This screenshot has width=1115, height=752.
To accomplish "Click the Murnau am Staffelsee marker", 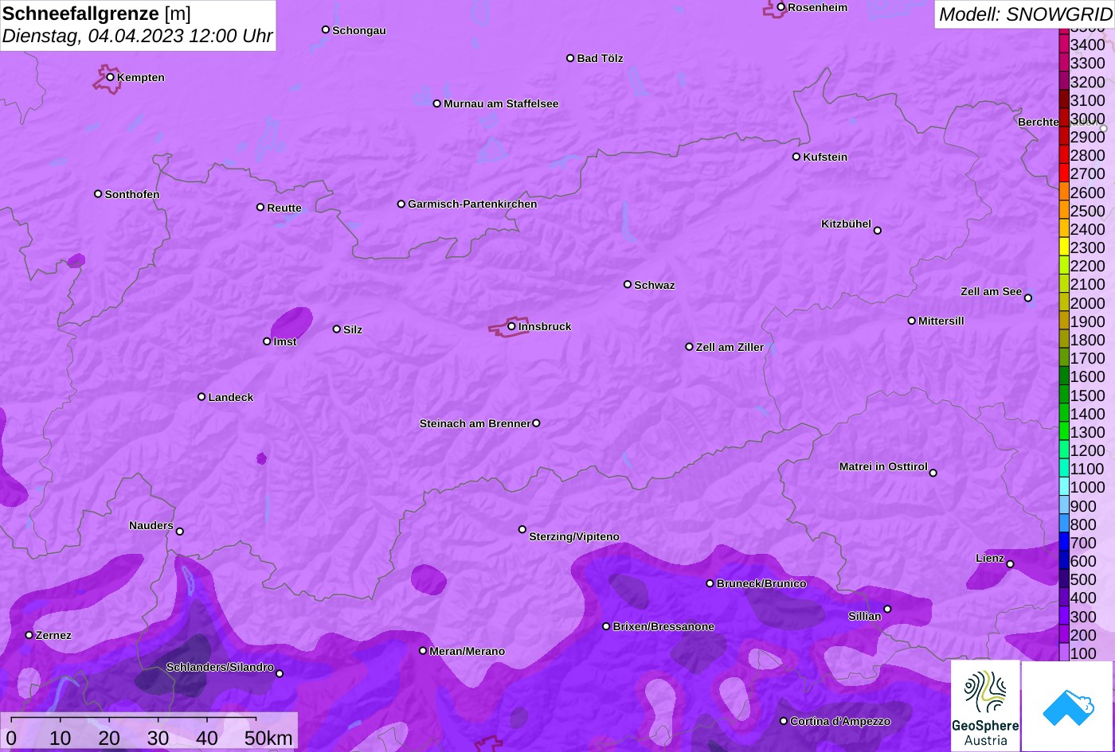I will pos(437,103).
